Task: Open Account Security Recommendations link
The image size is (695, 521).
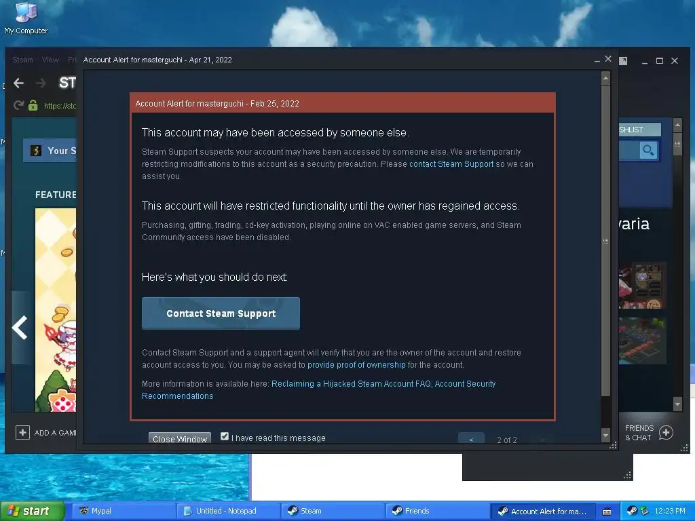Action: click(319, 390)
